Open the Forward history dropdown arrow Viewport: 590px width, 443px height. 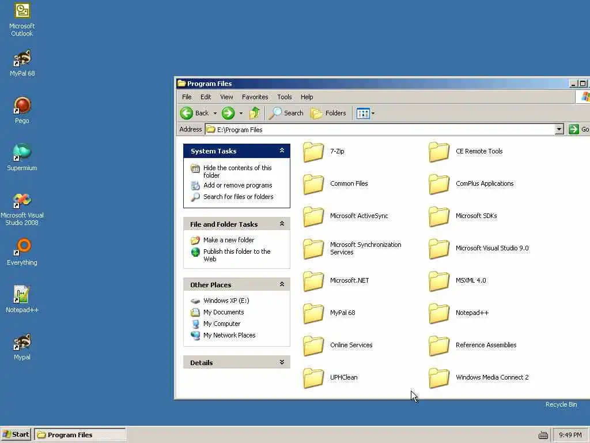point(241,113)
